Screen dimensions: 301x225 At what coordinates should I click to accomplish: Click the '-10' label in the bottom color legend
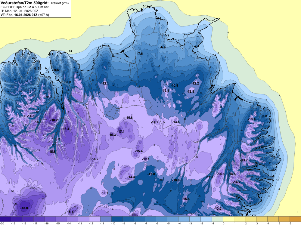[x=113, y=223]
